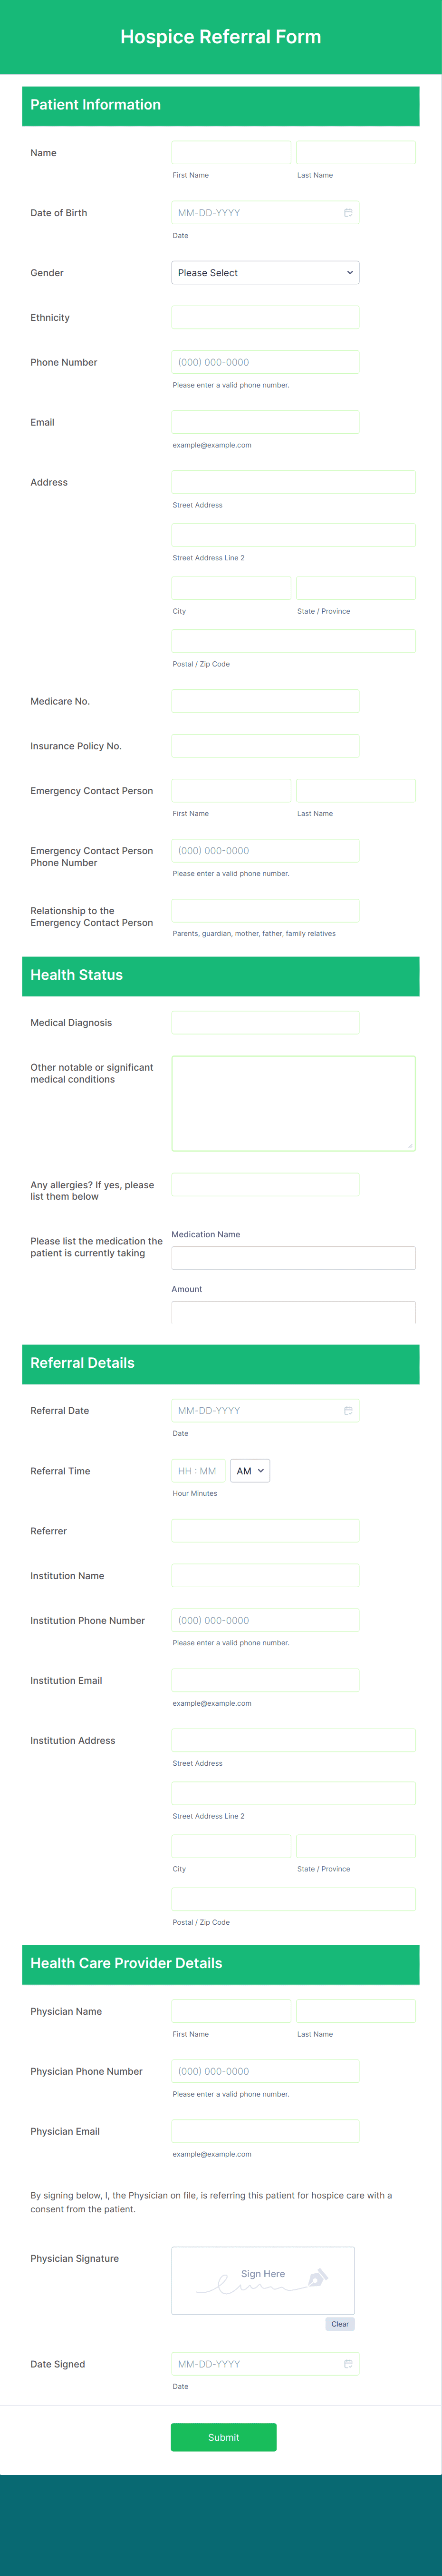Click the Submit button
Screen dimensions: 442x2576
(223, 2437)
